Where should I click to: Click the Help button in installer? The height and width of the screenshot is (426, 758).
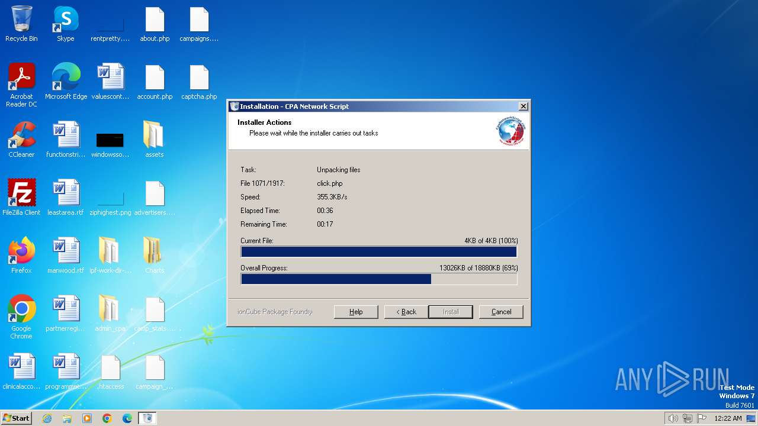[356, 312]
